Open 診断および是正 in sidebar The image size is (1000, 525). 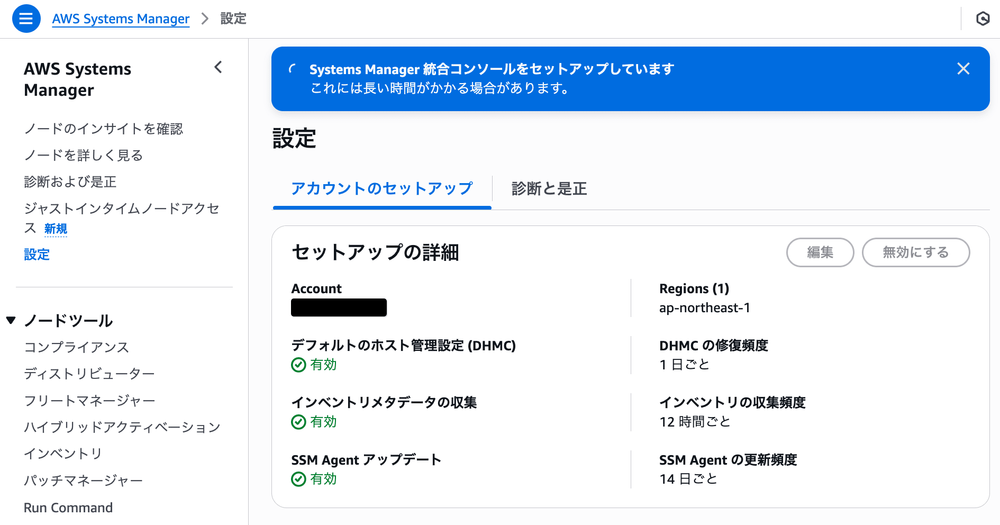pos(70,182)
